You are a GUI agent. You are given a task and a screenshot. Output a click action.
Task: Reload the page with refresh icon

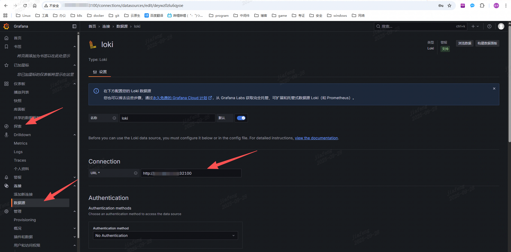pyautogui.click(x=25, y=6)
